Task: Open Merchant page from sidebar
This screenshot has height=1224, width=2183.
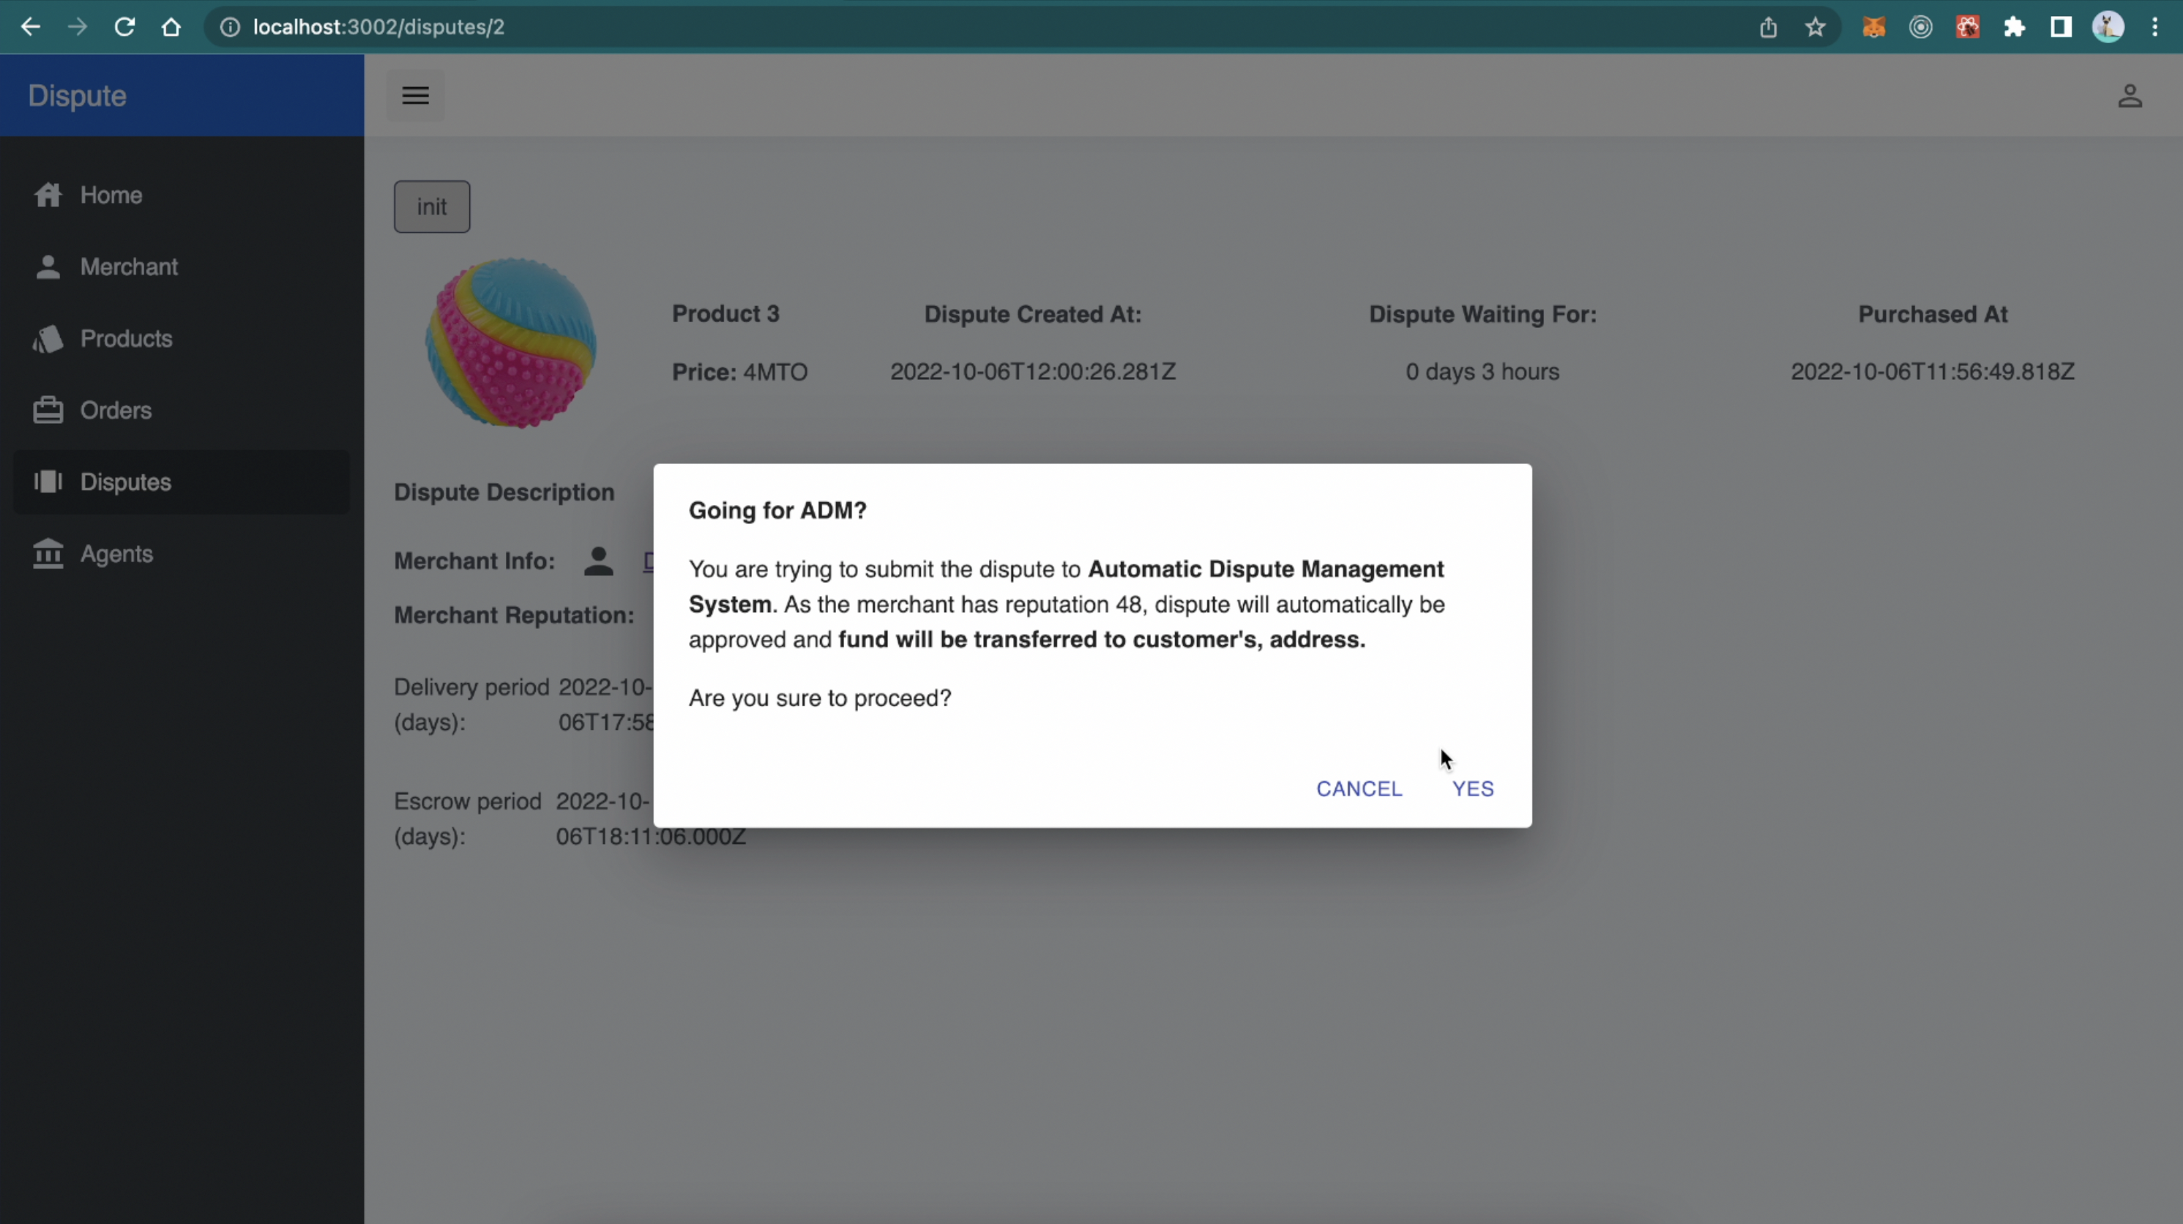Action: 129,267
